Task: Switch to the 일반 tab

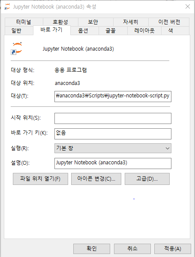Action: (x=19, y=30)
